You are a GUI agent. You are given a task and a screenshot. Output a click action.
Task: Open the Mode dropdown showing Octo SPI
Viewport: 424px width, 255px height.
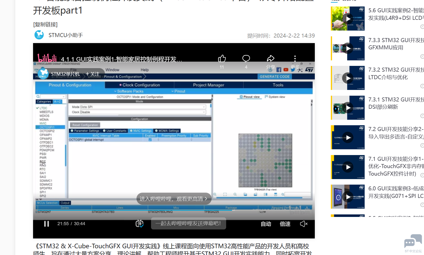point(143,107)
